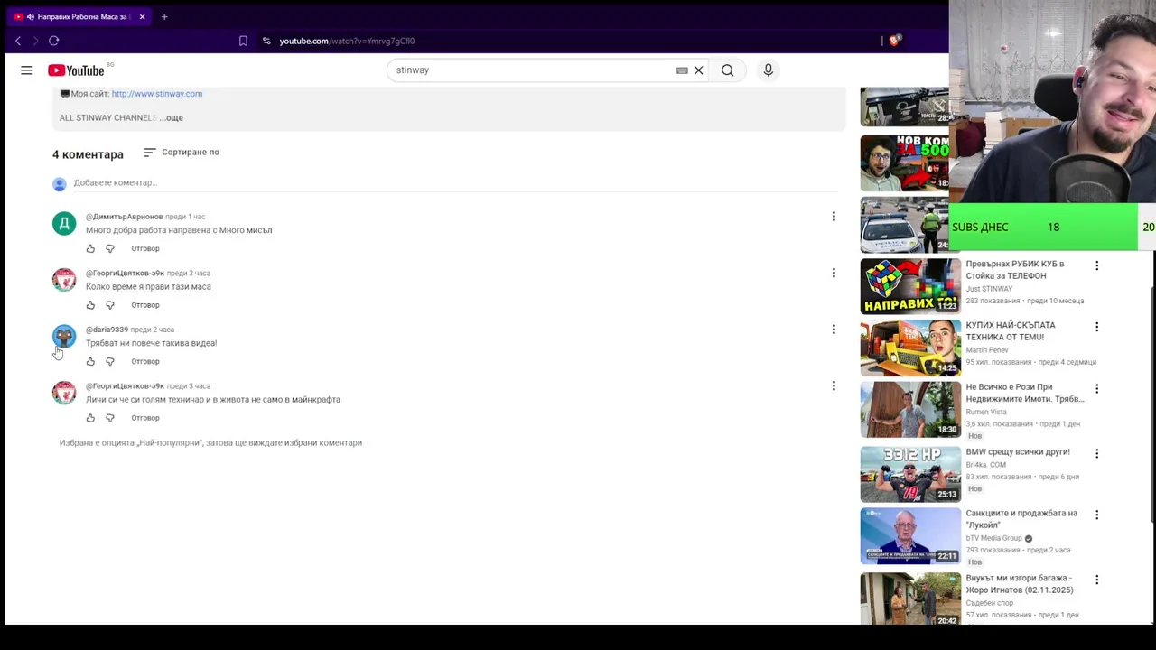Open the Brave shields icon in address bar

click(894, 41)
